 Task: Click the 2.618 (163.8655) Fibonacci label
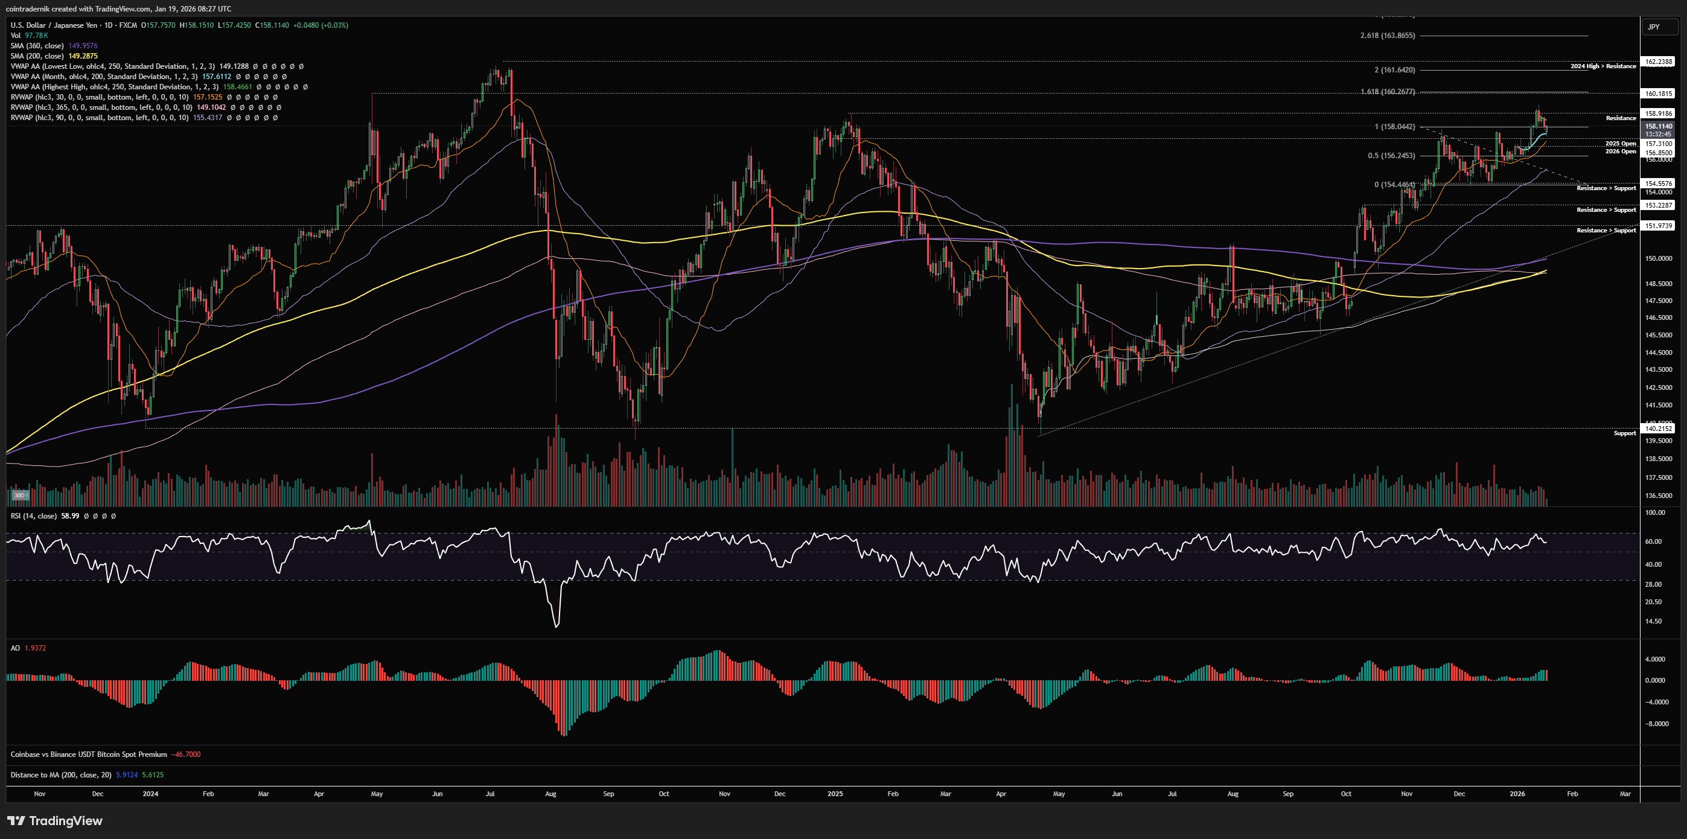click(1387, 36)
